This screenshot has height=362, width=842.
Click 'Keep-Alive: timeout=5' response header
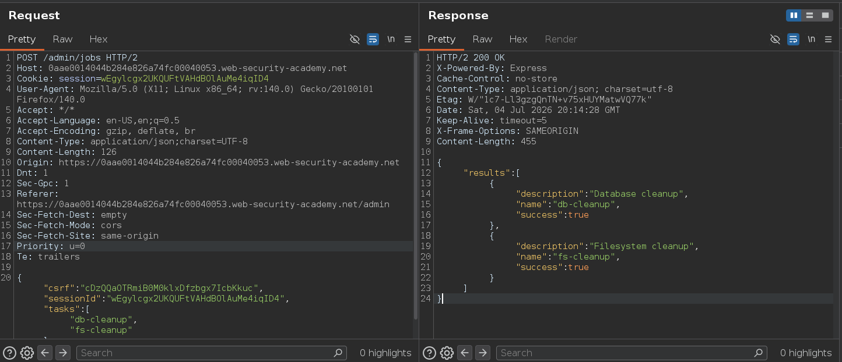click(492, 120)
